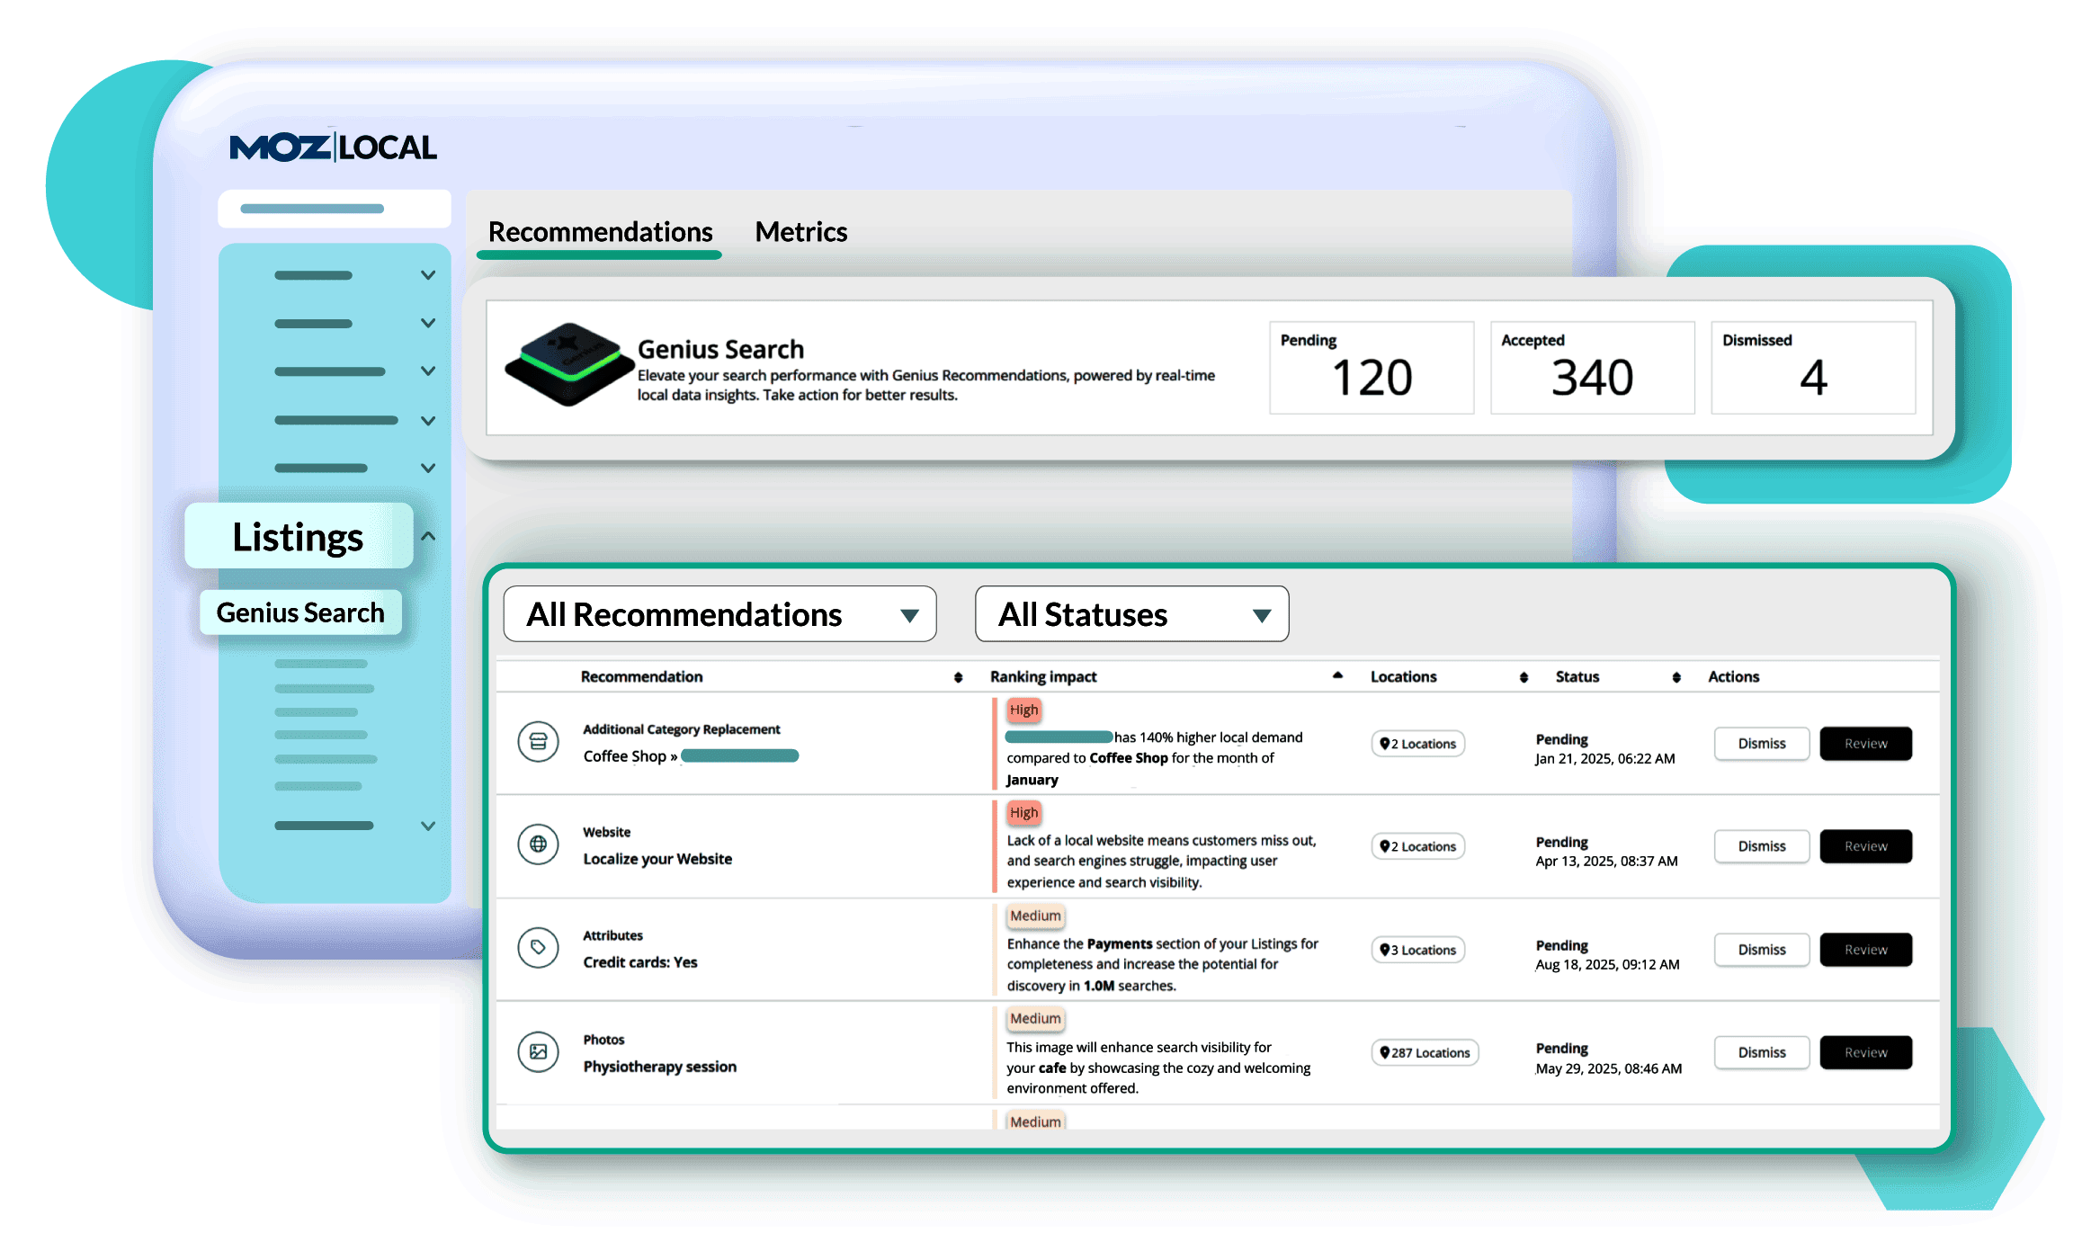Viewport: 2100px width, 1260px height.
Task: Click the Moz Local logo
Action: coord(333,147)
